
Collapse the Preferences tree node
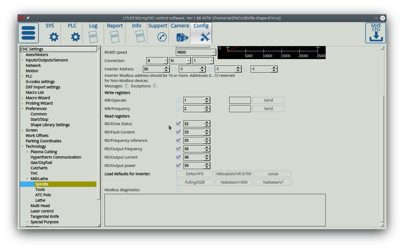click(22, 109)
